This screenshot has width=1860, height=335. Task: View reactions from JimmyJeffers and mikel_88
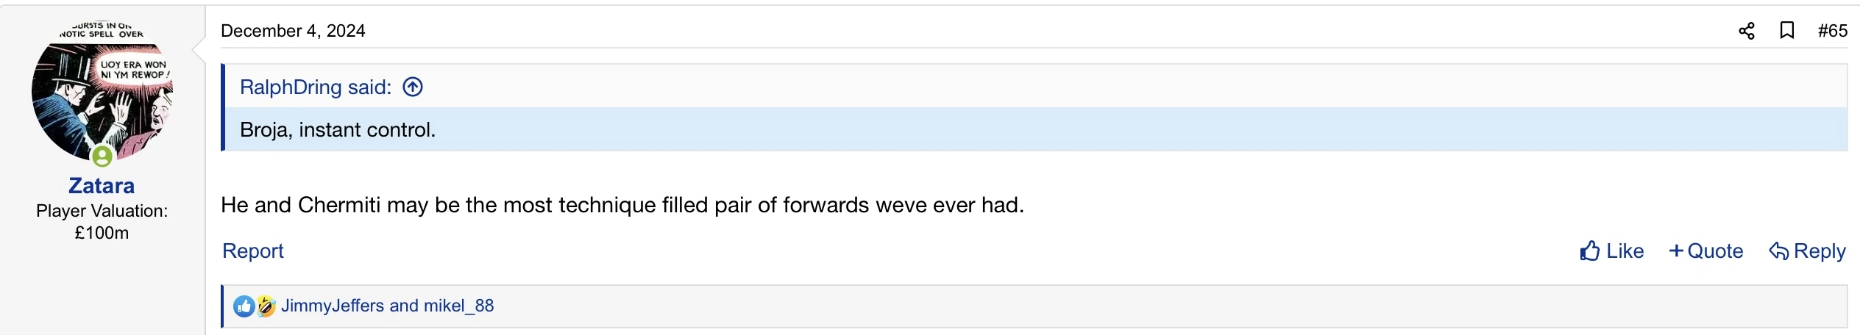coord(387,306)
